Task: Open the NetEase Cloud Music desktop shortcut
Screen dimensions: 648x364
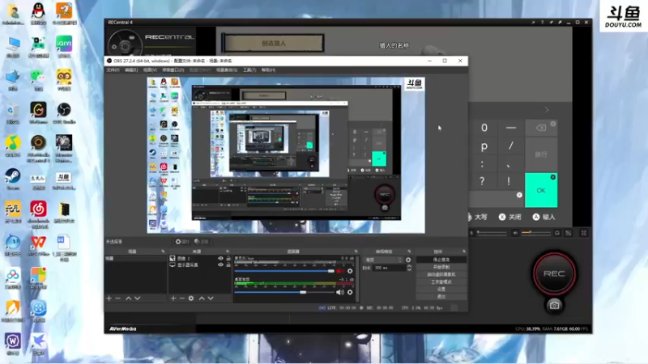Action: [38, 214]
